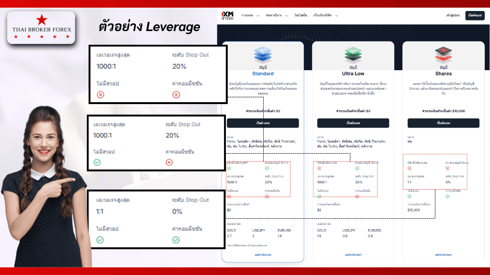
Task: Click the login link beside the dark navbar button
Action: tap(453, 15)
